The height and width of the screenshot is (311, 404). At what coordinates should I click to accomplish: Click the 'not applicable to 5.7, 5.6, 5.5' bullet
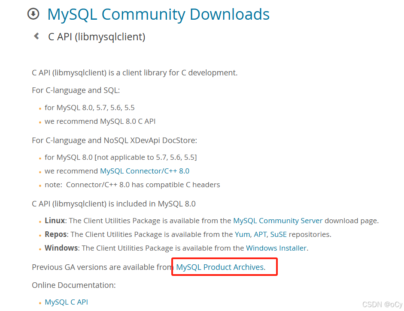click(121, 157)
